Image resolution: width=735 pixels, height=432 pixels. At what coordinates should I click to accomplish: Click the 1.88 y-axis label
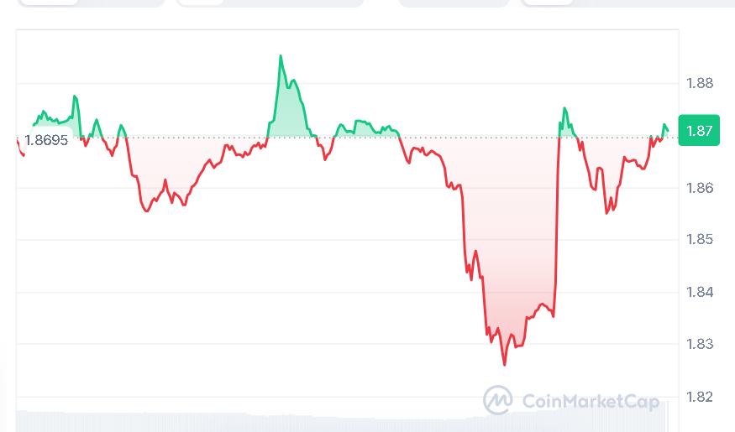699,83
